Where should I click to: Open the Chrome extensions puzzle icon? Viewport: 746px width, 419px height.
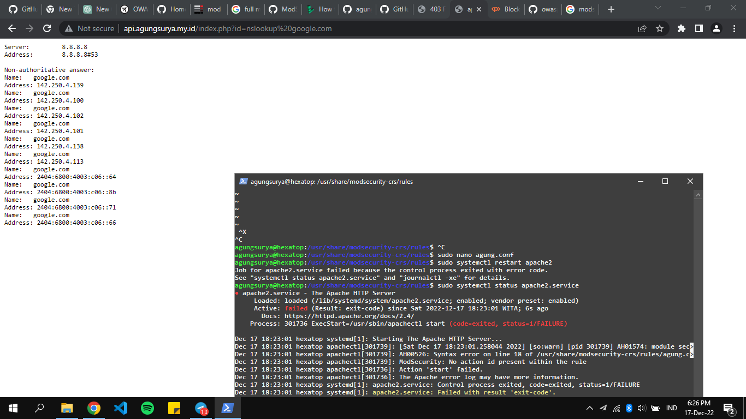click(x=681, y=28)
